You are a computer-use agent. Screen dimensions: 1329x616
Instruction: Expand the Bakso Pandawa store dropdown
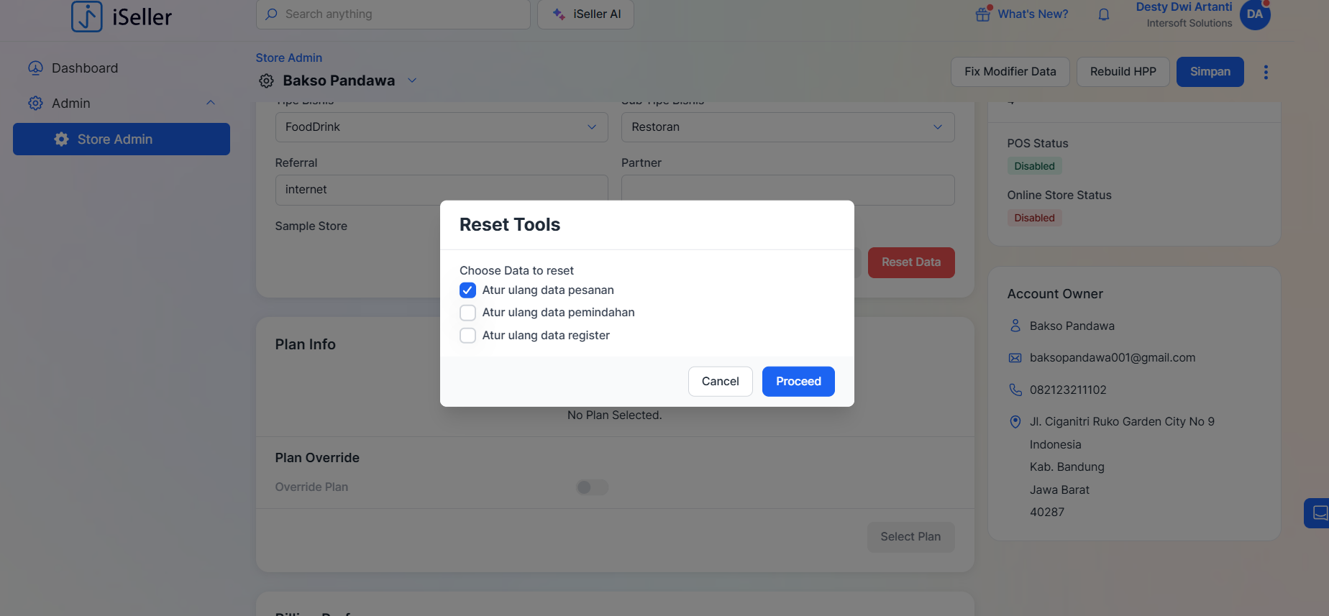tap(412, 81)
